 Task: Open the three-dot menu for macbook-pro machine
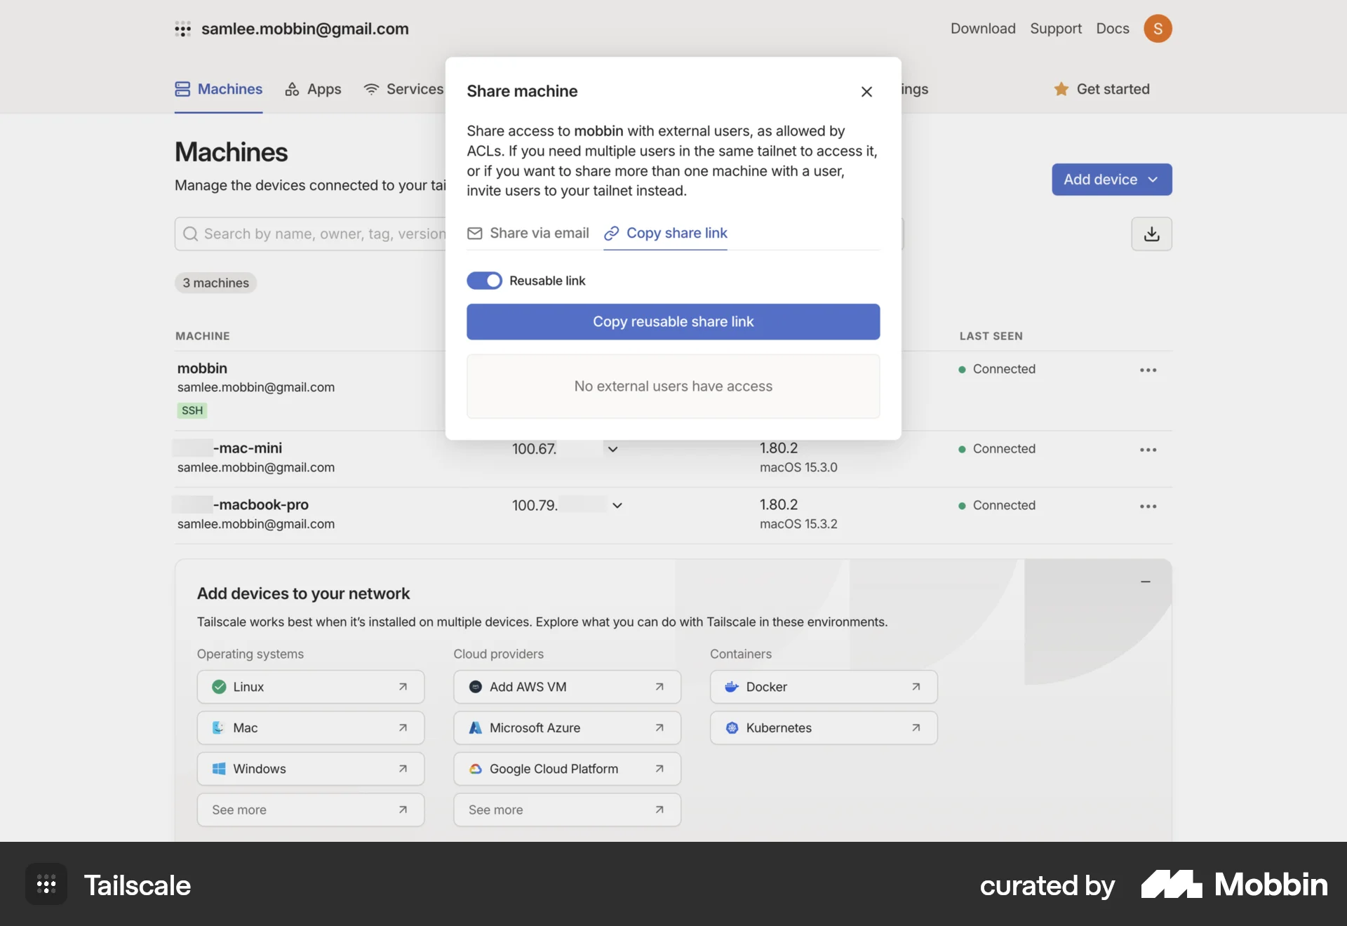coord(1148,506)
